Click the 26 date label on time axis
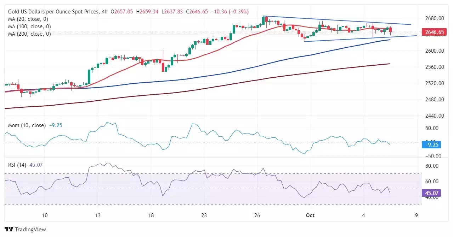 [x=257, y=215]
